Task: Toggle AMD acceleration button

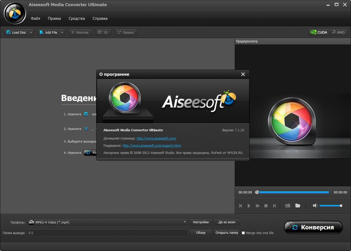Action: coord(338,32)
